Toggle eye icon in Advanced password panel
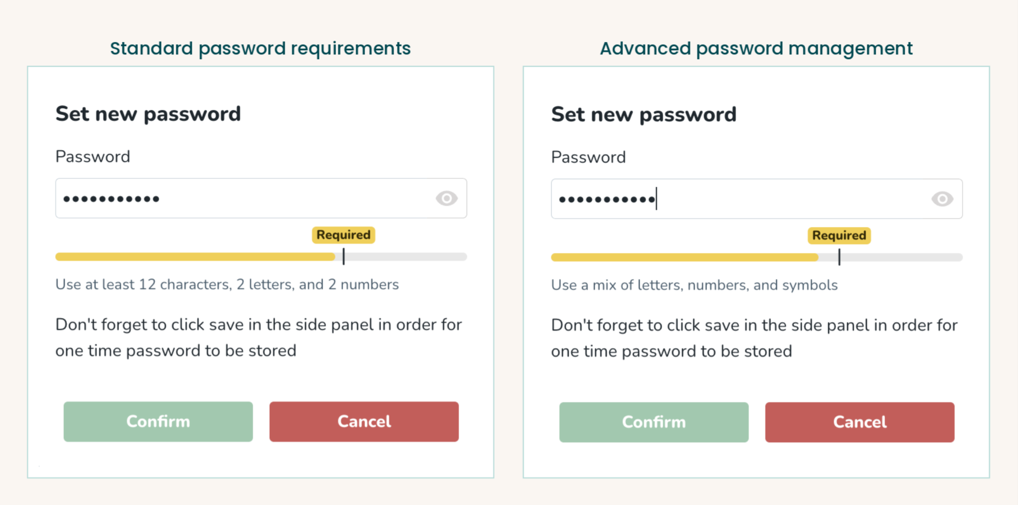Image resolution: width=1018 pixels, height=505 pixels. click(x=942, y=199)
